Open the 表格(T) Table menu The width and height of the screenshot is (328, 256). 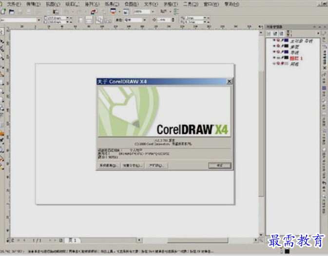(171, 4)
